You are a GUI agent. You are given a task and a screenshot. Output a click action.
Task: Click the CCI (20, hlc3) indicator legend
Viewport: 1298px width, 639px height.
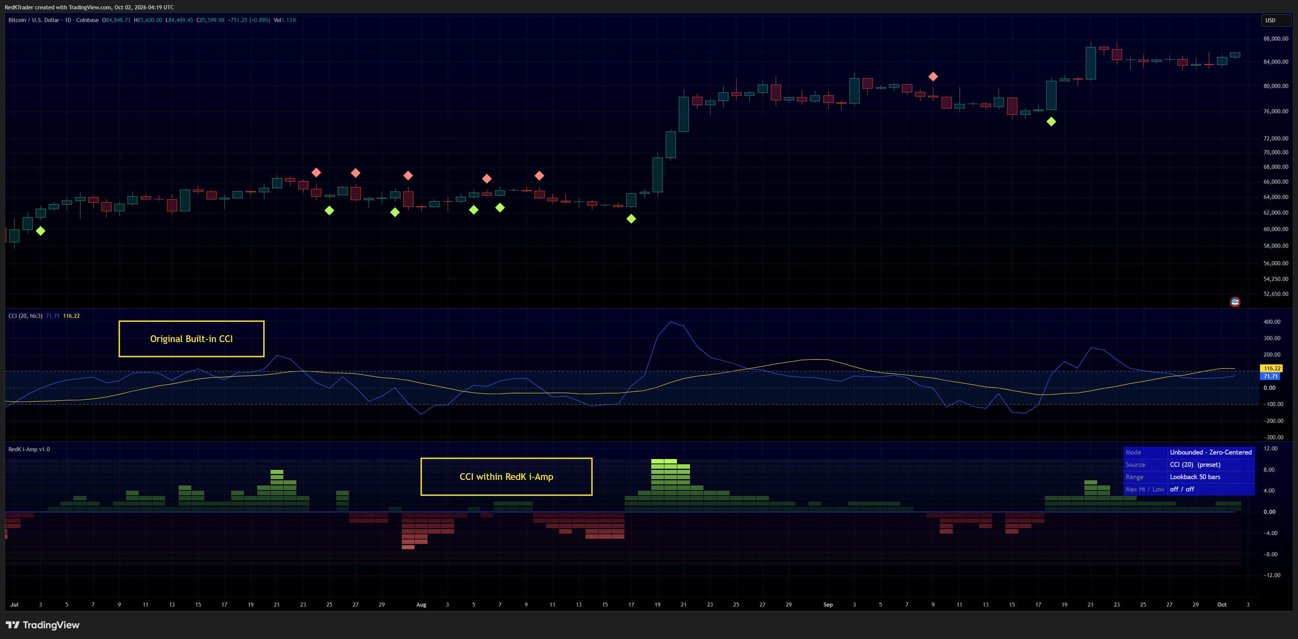coord(25,316)
